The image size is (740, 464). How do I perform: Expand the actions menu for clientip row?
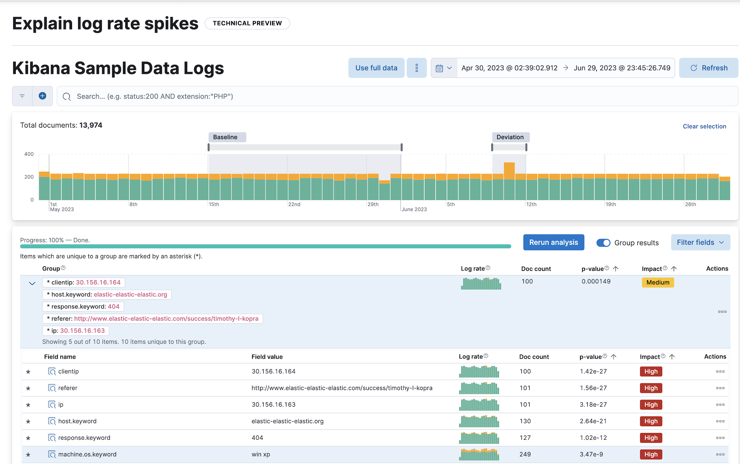pyautogui.click(x=720, y=371)
